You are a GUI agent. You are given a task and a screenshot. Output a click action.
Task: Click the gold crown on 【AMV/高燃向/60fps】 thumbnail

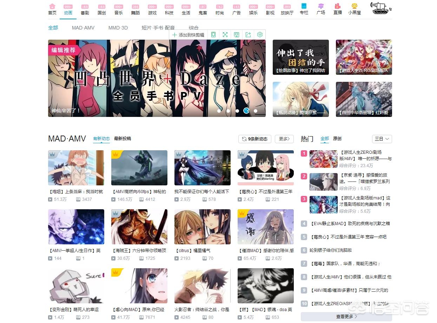[x=115, y=154]
